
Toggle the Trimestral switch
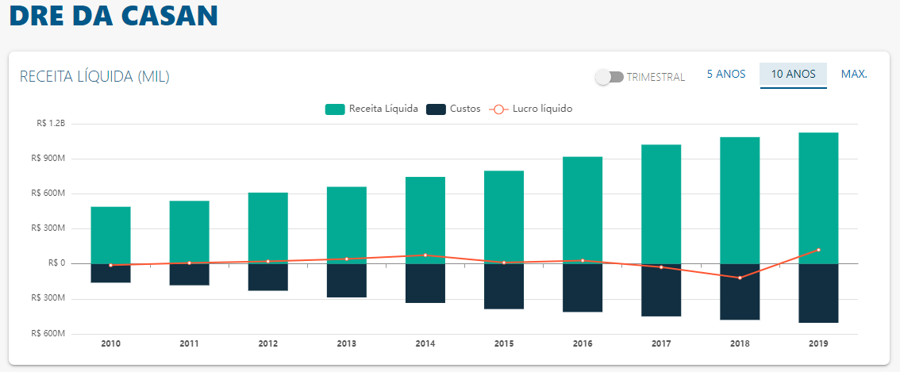click(609, 77)
